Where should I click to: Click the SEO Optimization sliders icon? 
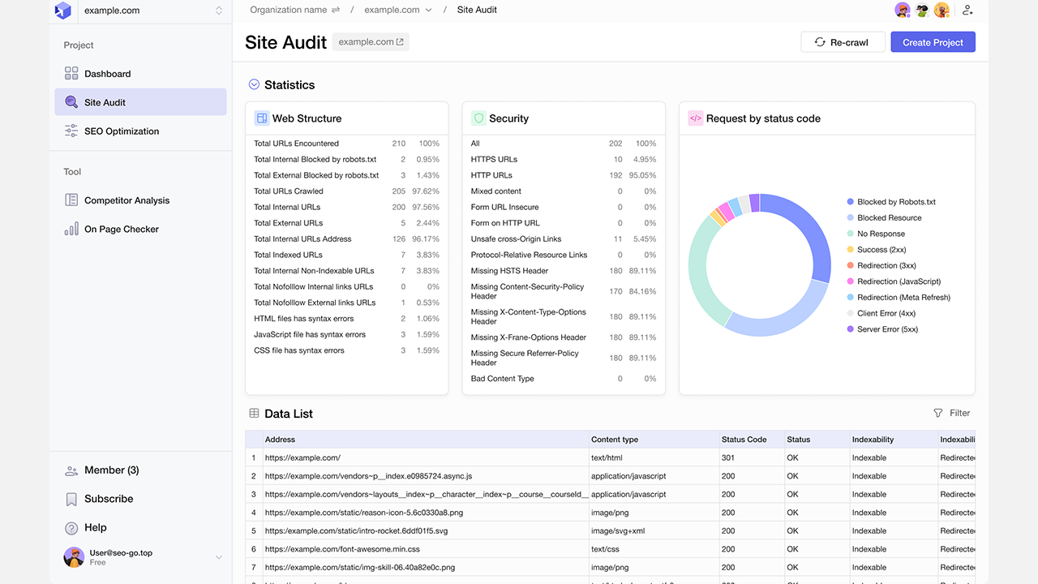click(x=71, y=131)
